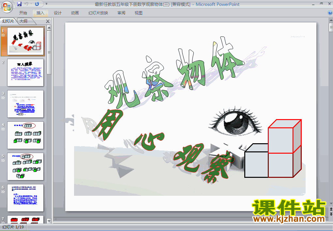Close the slides pane with the X
The width and height of the screenshot is (333, 231).
tap(48, 21)
